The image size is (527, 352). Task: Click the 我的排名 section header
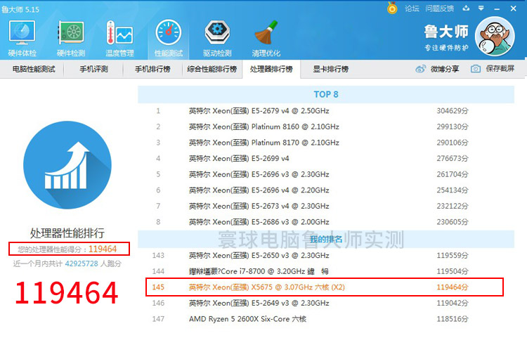(x=326, y=240)
